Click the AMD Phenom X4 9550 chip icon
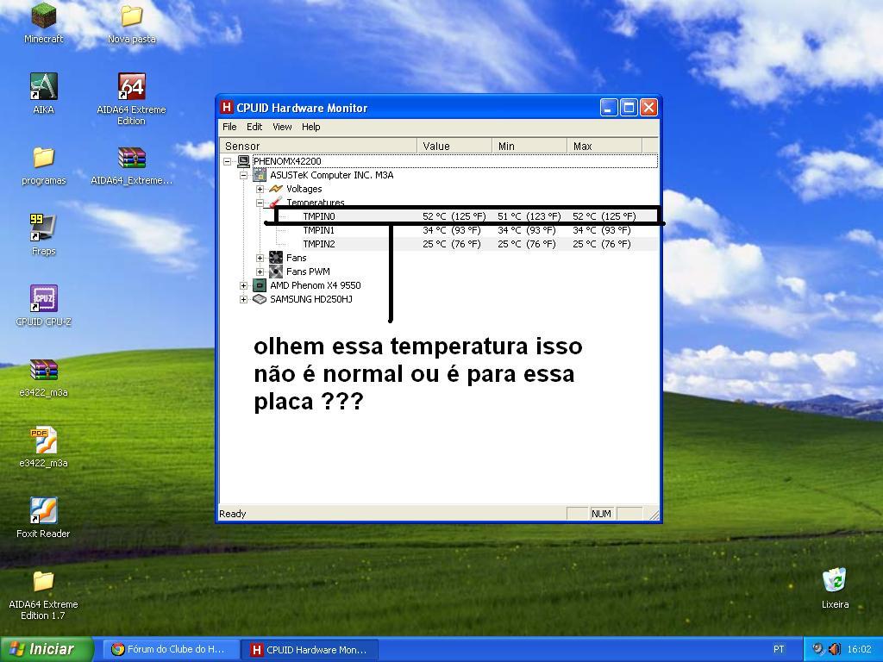 click(260, 285)
